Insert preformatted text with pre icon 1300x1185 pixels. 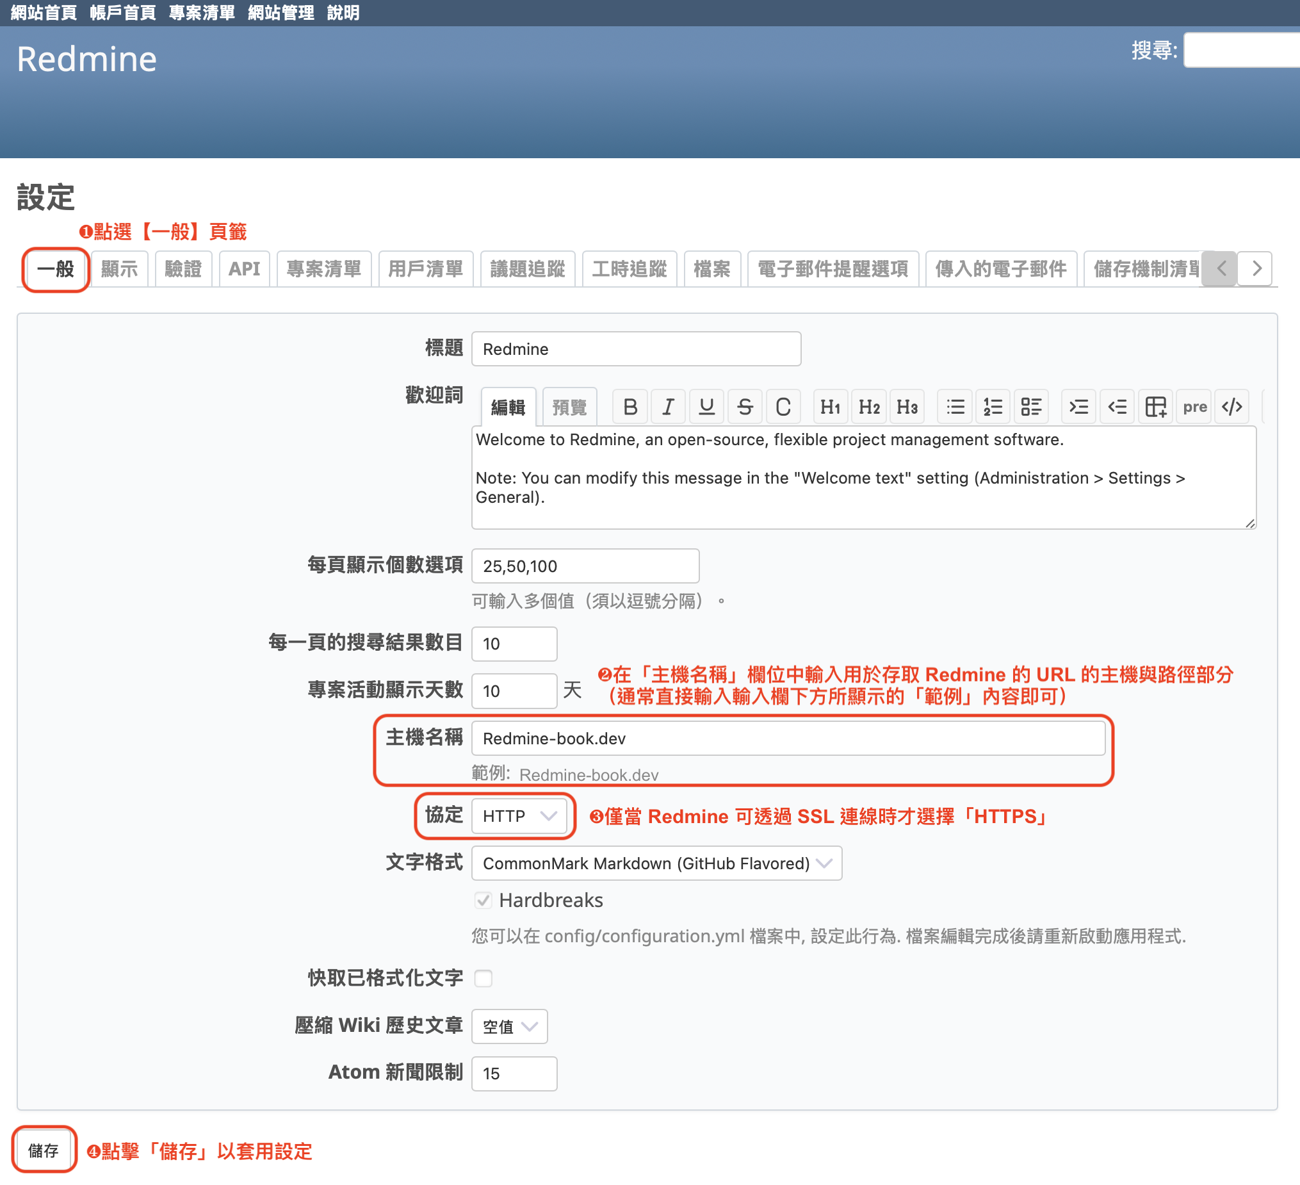(1194, 407)
